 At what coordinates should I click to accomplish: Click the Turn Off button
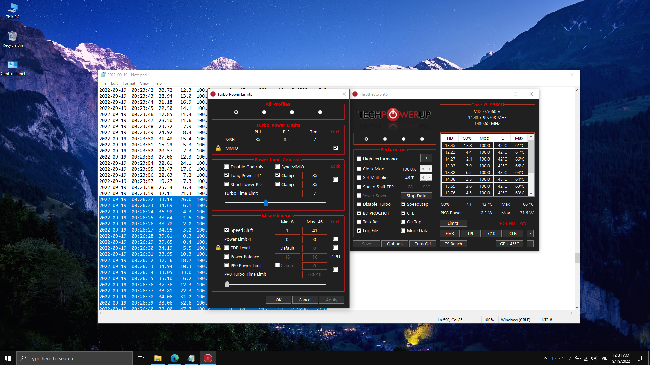point(423,244)
